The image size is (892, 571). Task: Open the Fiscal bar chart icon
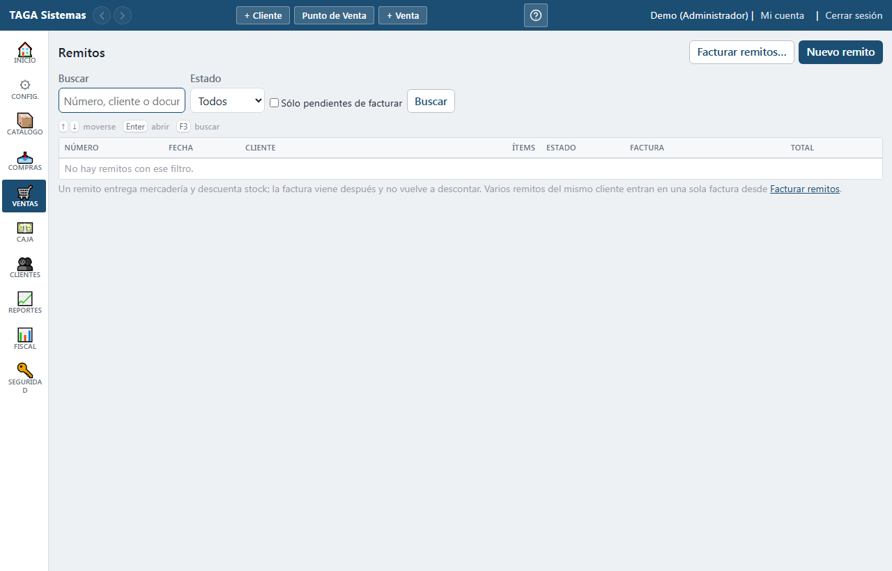click(24, 338)
